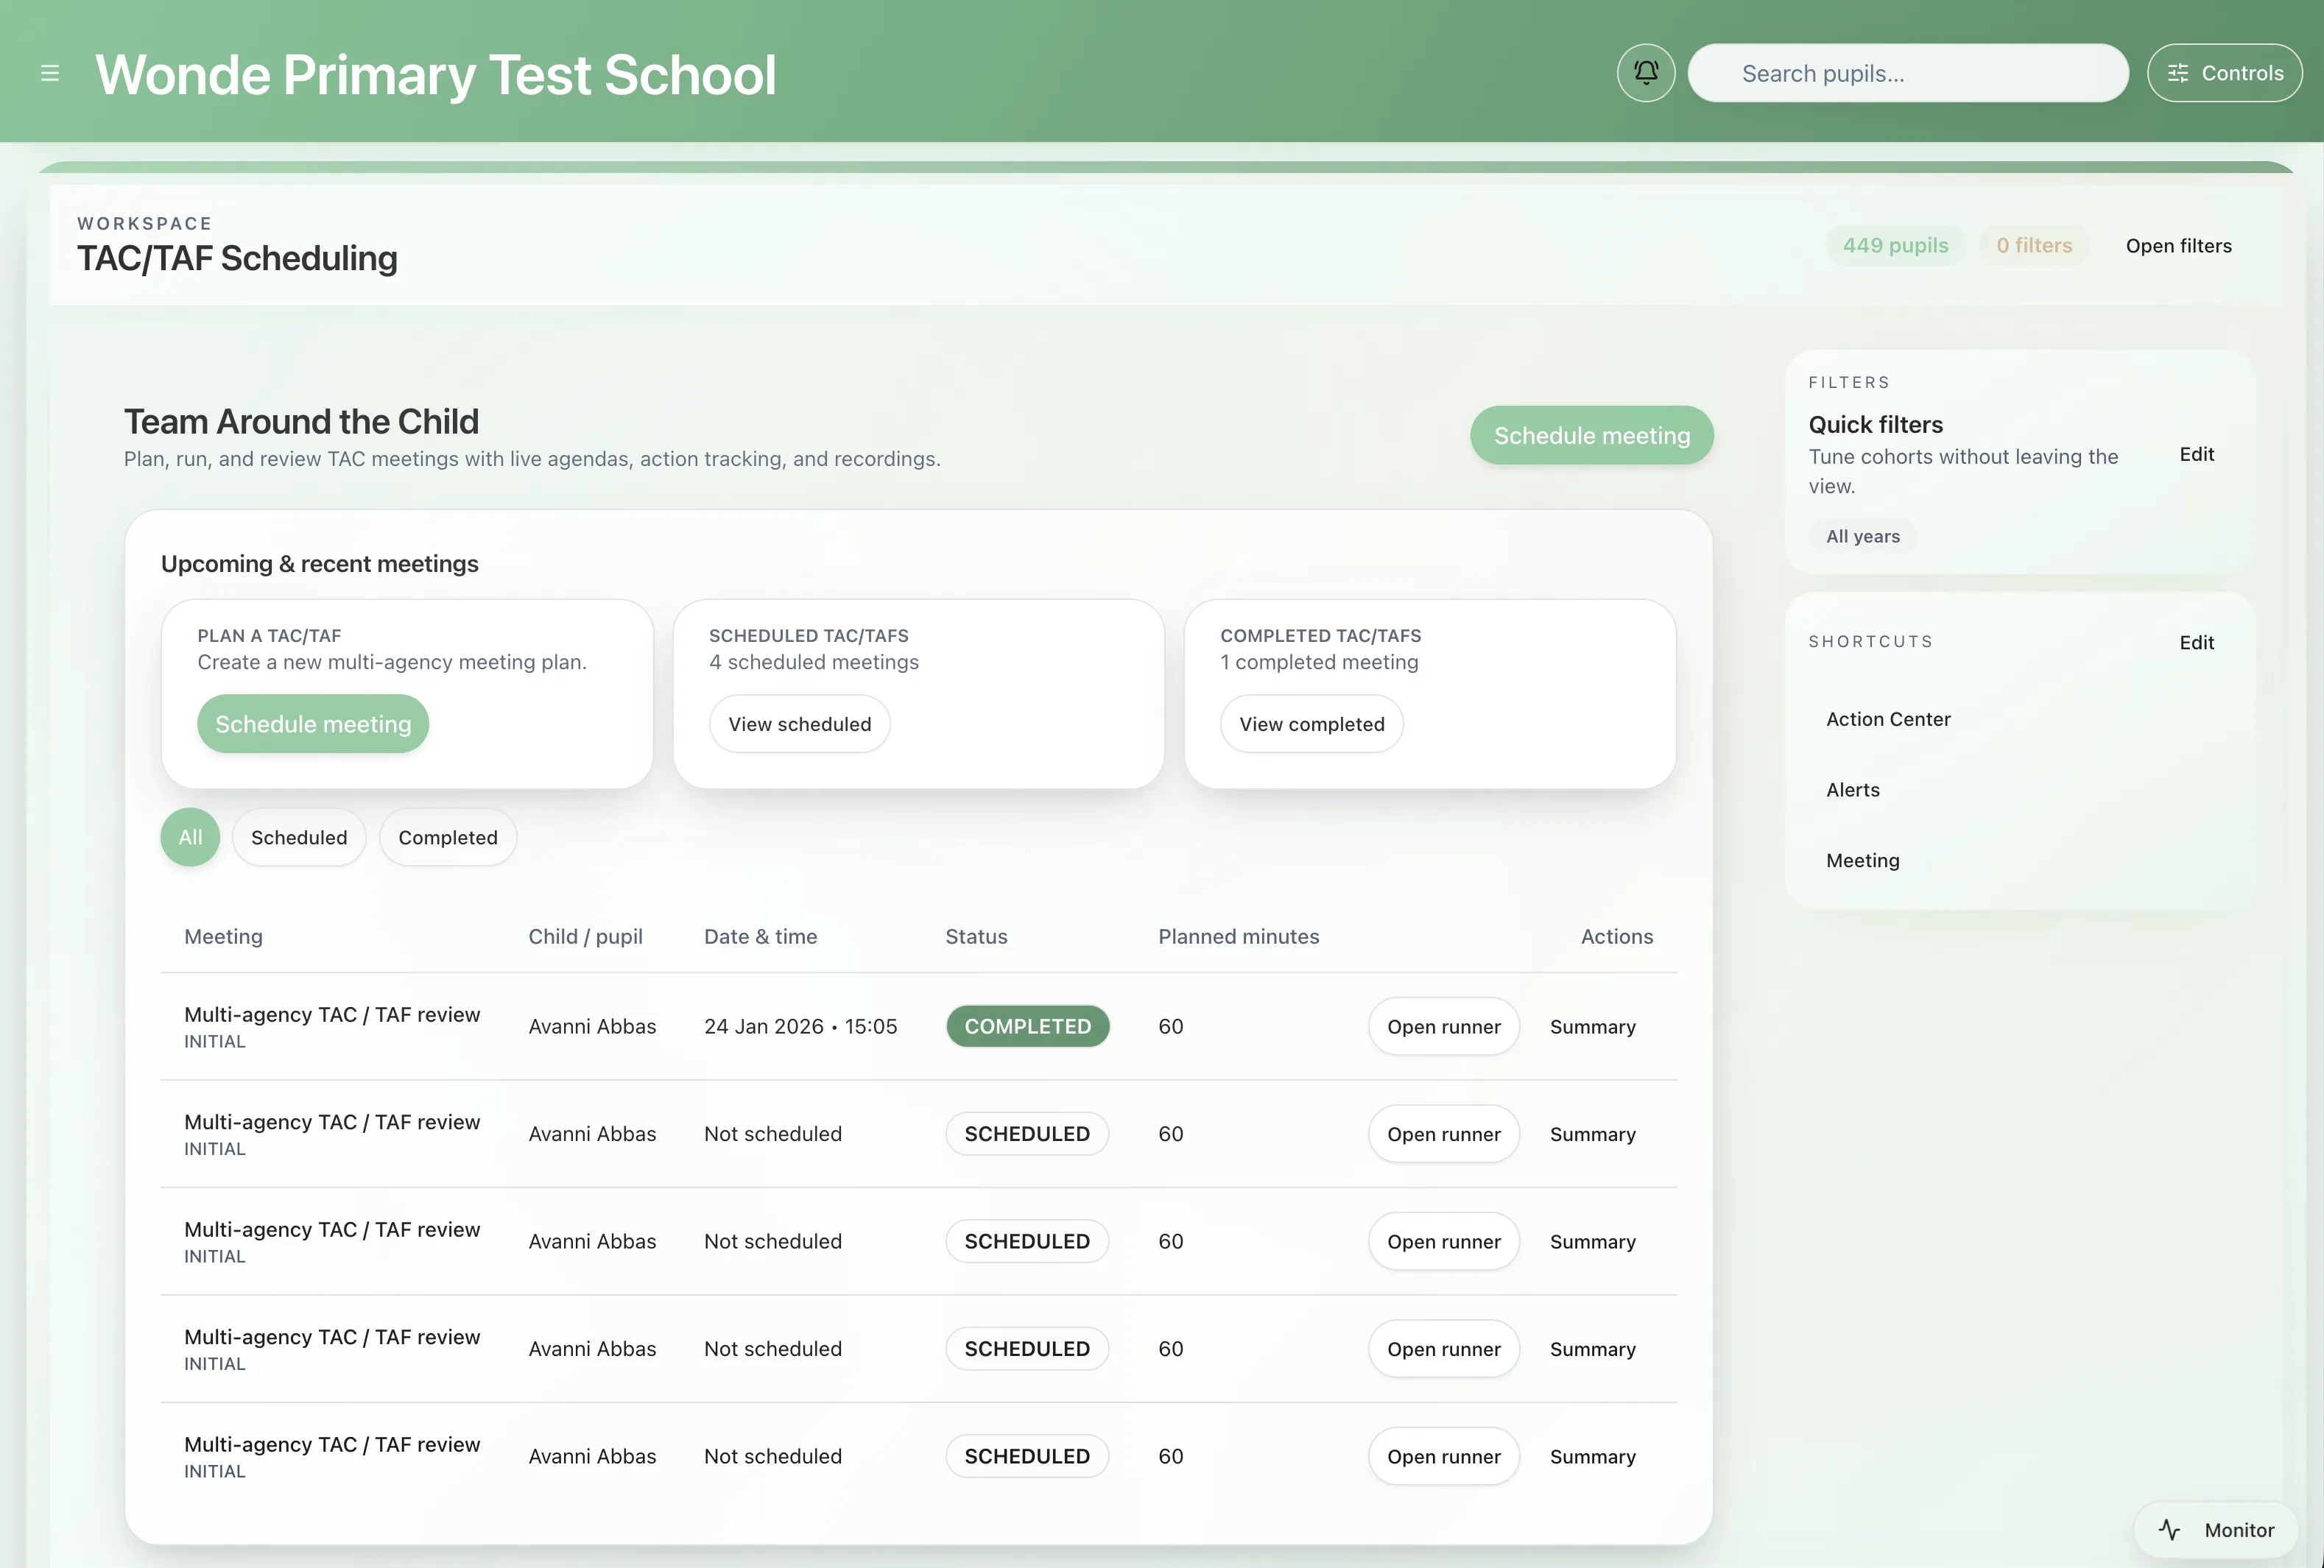Open the Meeting shortcut
The image size is (2324, 1568).
tap(1862, 860)
